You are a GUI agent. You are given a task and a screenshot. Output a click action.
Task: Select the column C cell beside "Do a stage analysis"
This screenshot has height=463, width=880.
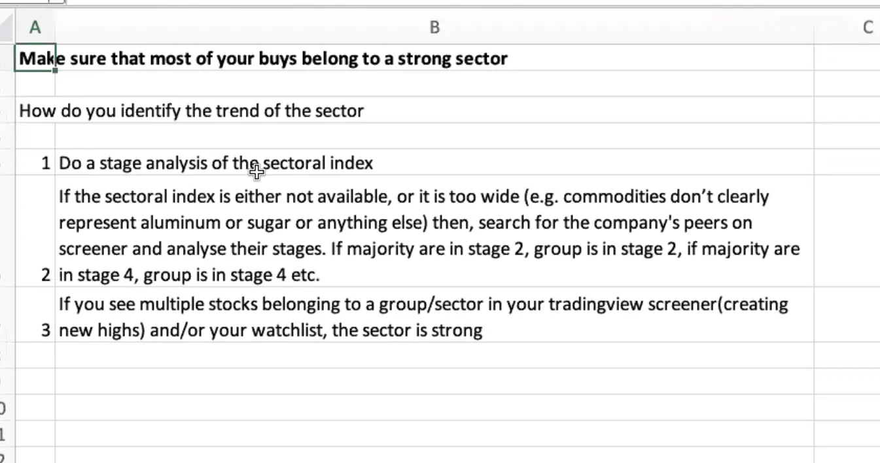[x=847, y=163]
